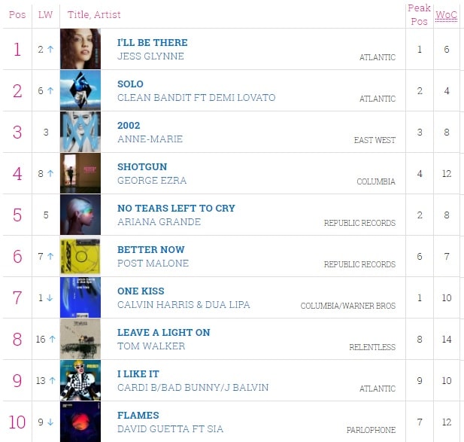This screenshot has width=464, height=442.
Task: Click the Peak Pos column header
Action: [x=419, y=14]
